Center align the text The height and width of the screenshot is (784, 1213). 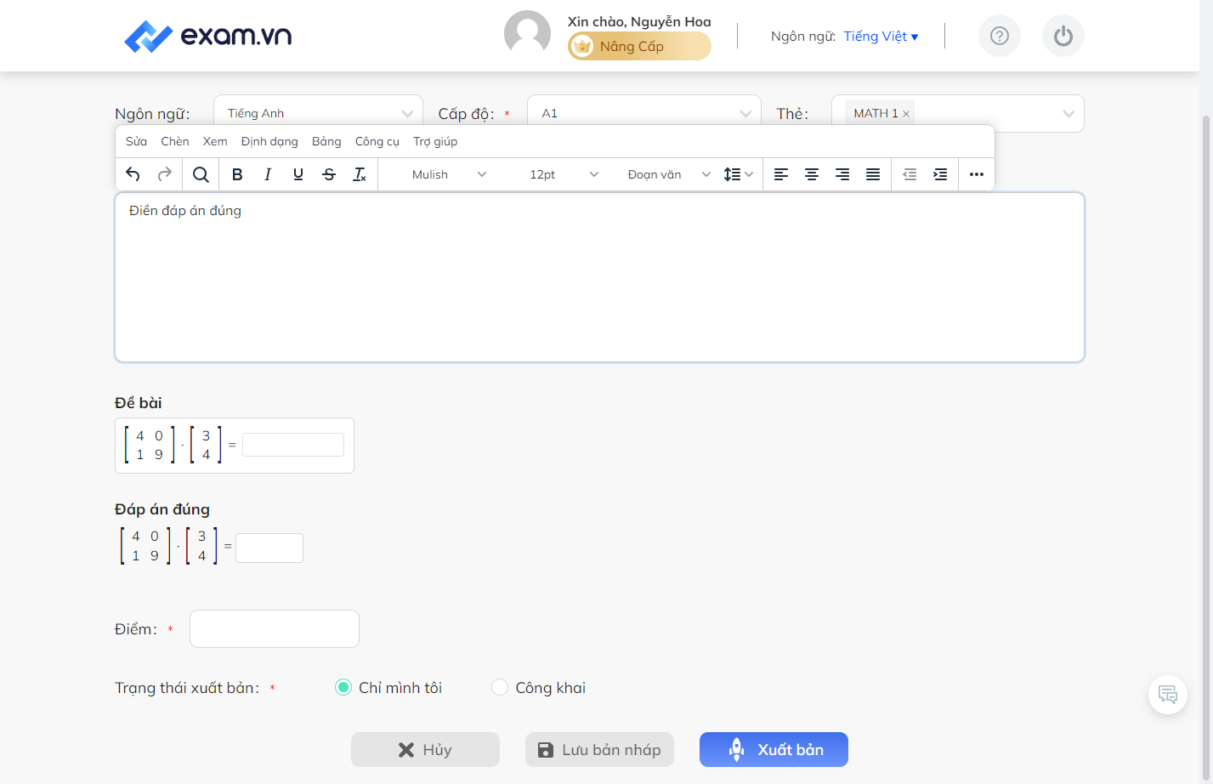tap(812, 174)
